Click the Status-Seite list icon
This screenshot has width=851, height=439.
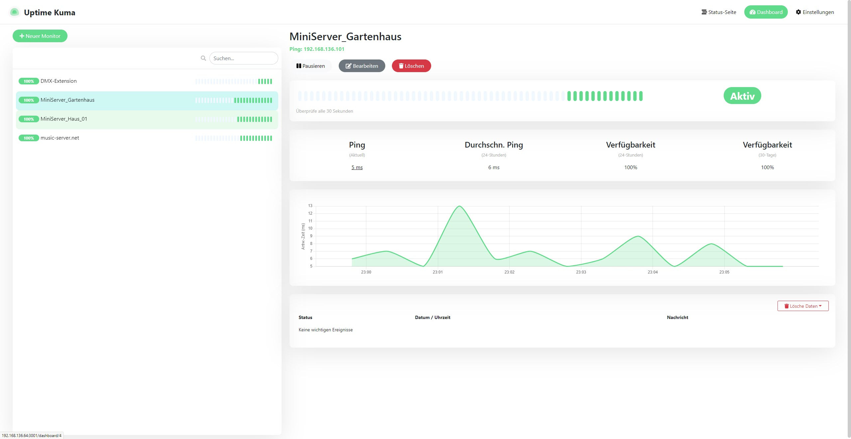pyautogui.click(x=704, y=12)
